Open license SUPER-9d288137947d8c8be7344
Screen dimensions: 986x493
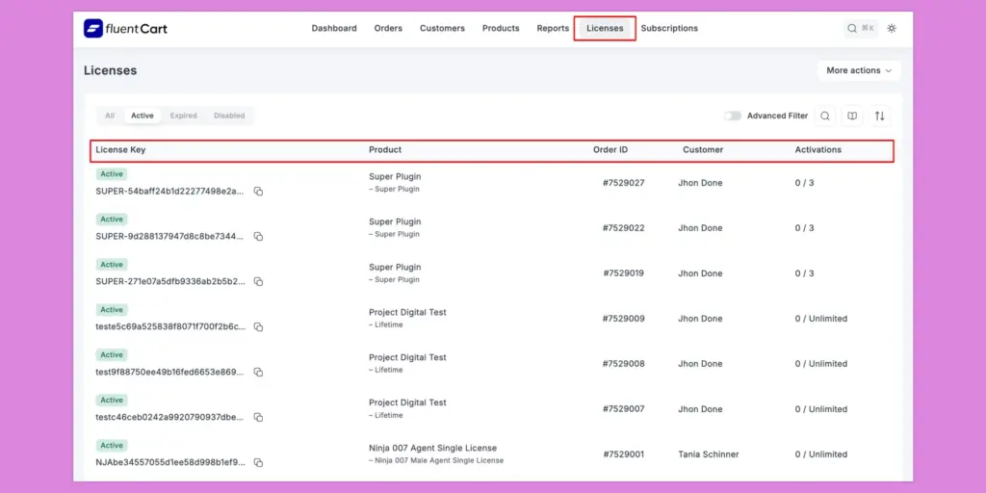coord(169,237)
